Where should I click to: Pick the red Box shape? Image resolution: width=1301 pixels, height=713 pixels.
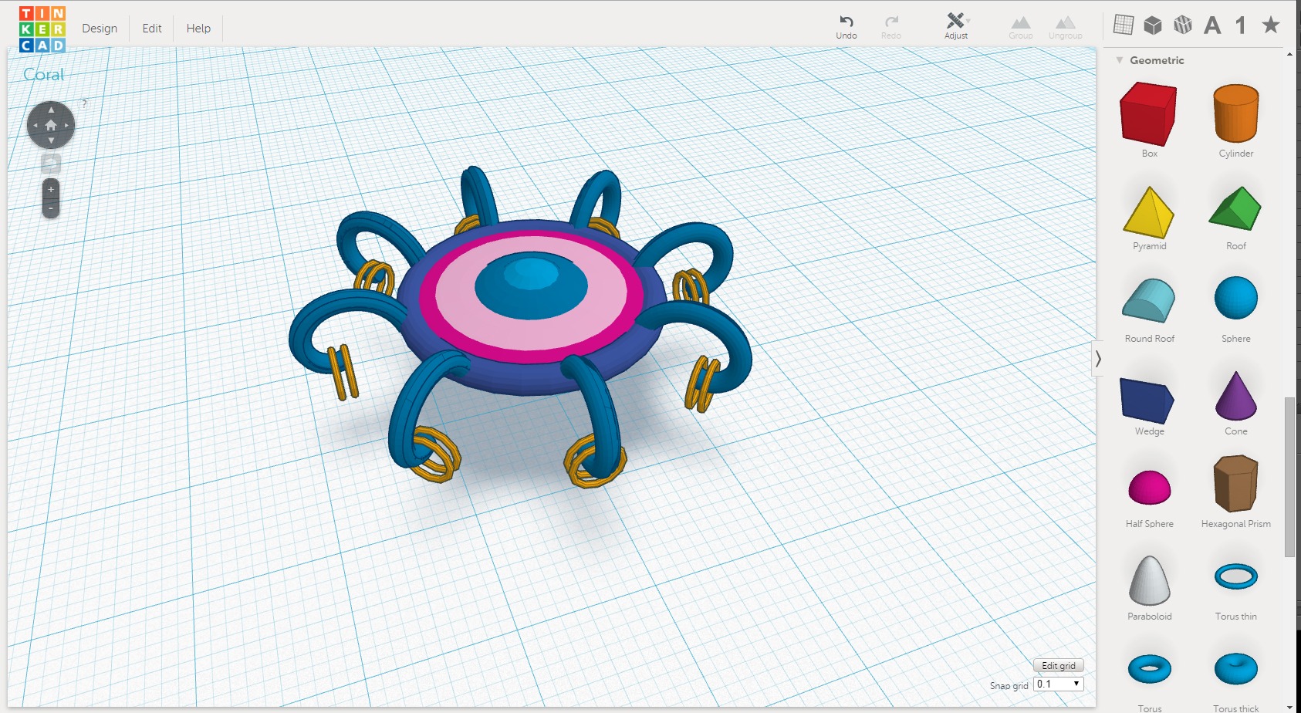pyautogui.click(x=1149, y=115)
